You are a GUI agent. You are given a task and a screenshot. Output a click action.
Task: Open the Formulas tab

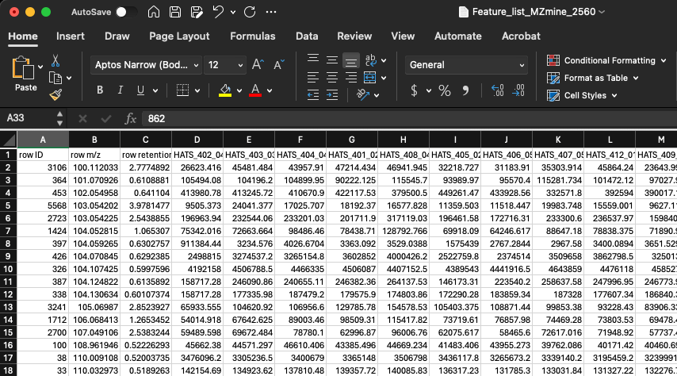[x=253, y=36]
